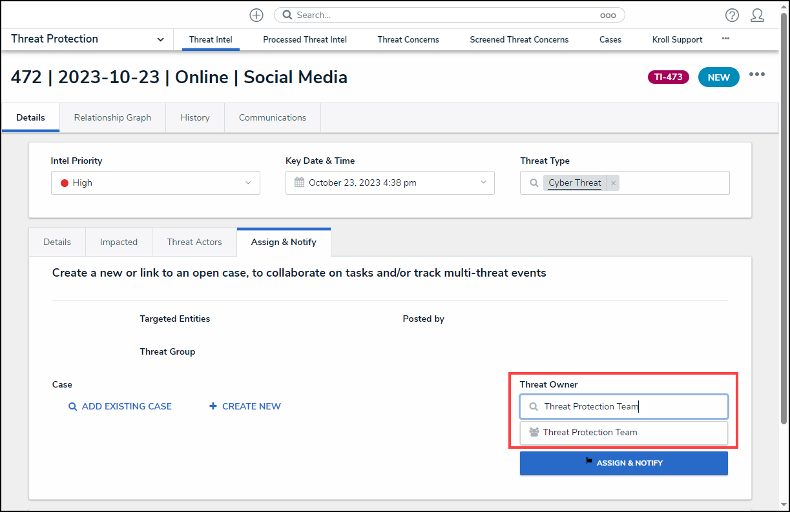Open the Threat Actors tab
Screen dimensions: 790x512
tap(194, 242)
